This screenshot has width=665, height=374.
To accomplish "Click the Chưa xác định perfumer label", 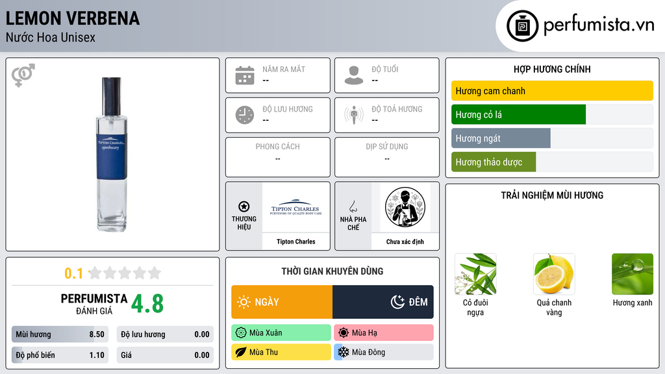I will click(x=405, y=242).
